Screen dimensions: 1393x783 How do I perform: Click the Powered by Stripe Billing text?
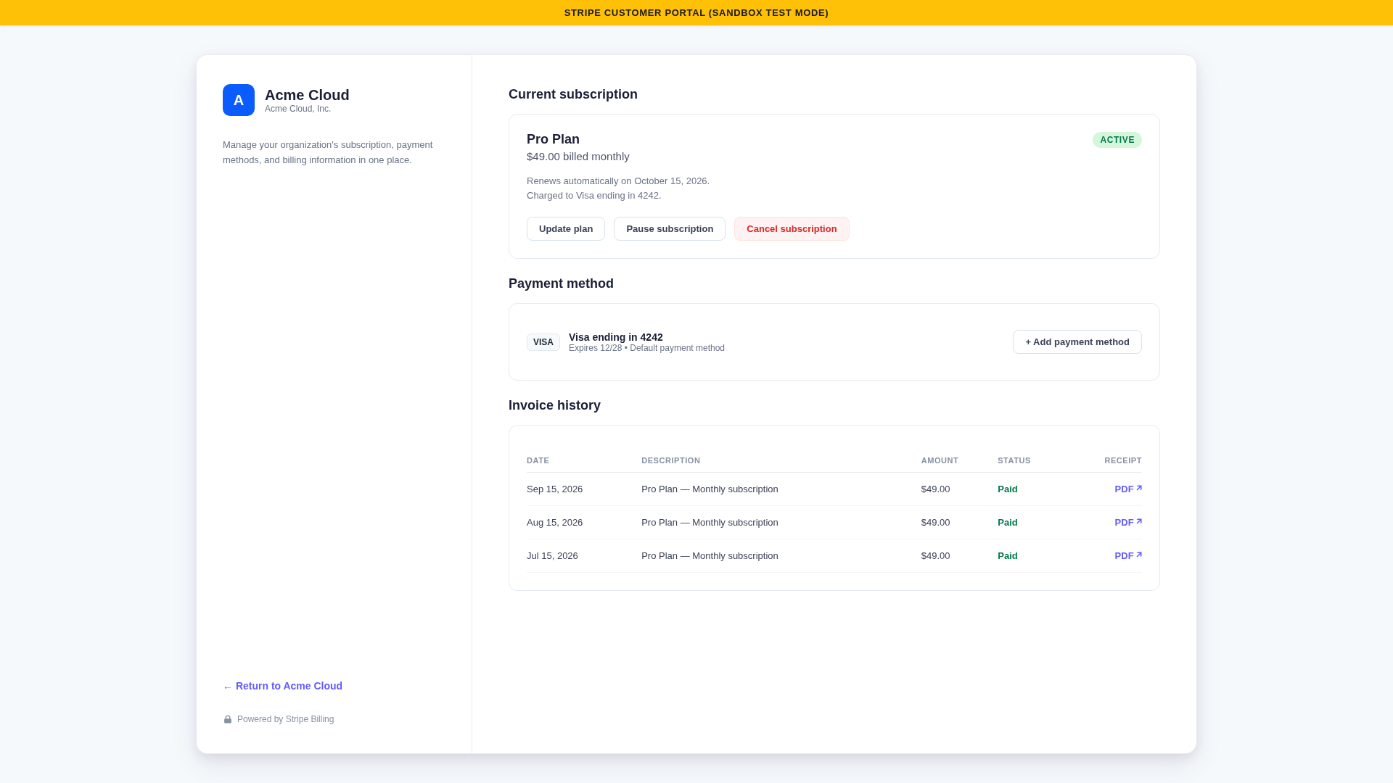[x=285, y=719]
